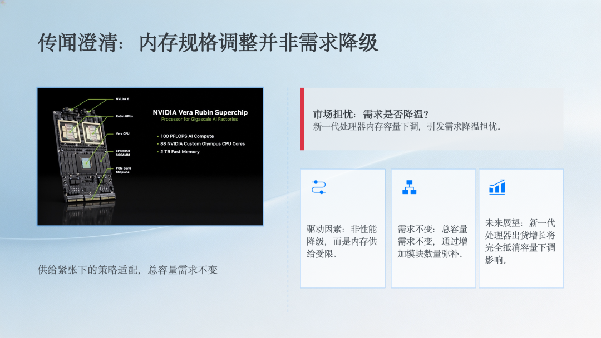Select the '需求不变：总容量需求不变' card text

(x=432, y=241)
